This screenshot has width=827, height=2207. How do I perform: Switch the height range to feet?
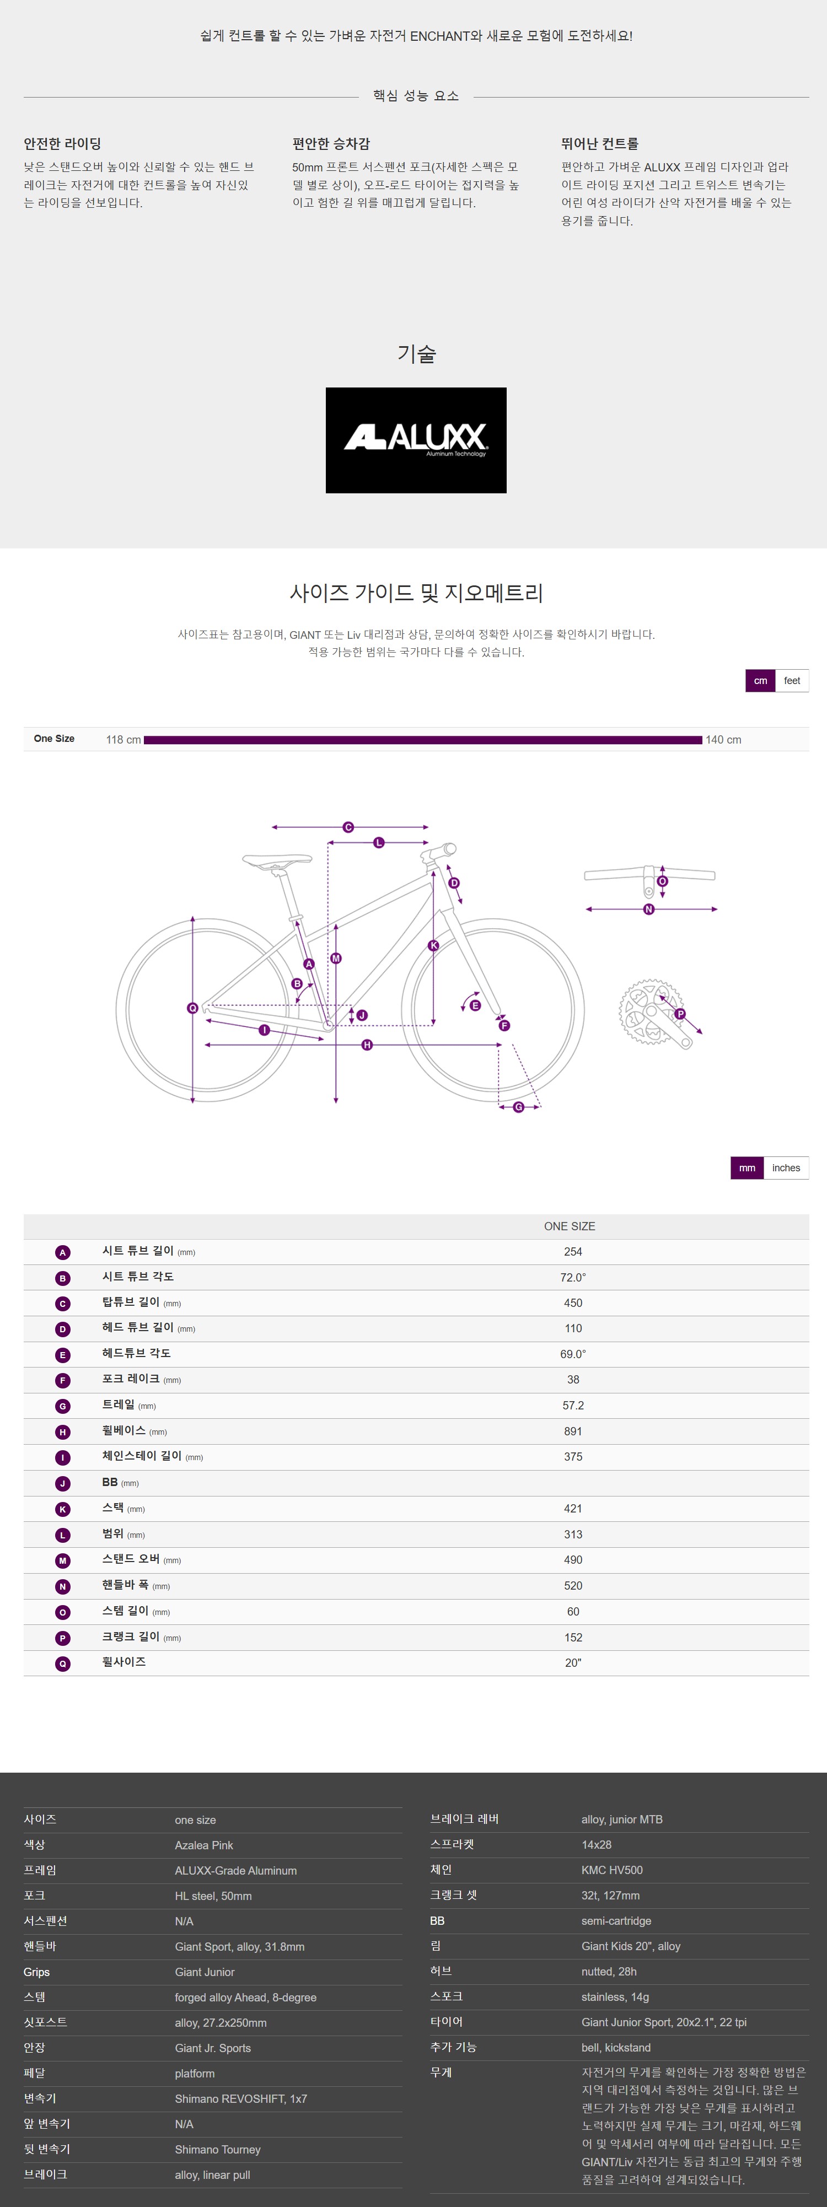click(792, 680)
